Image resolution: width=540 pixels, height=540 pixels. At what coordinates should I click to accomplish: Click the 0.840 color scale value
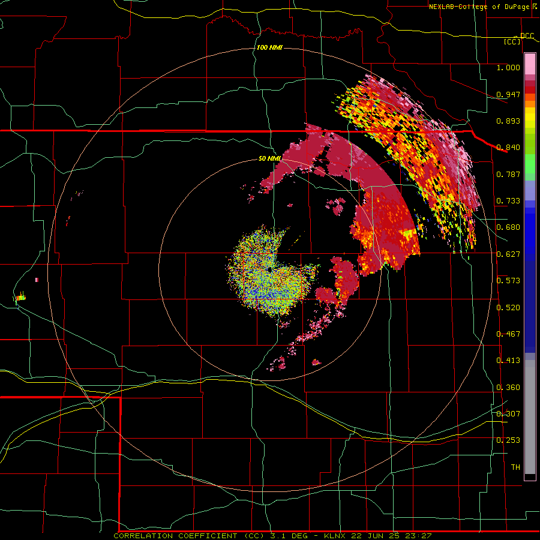[508, 148]
